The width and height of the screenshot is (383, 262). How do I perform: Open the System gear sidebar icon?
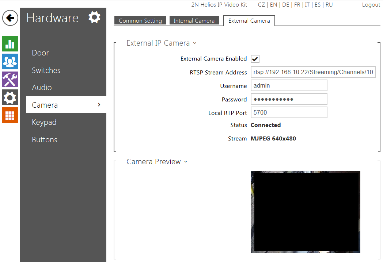(x=10, y=97)
